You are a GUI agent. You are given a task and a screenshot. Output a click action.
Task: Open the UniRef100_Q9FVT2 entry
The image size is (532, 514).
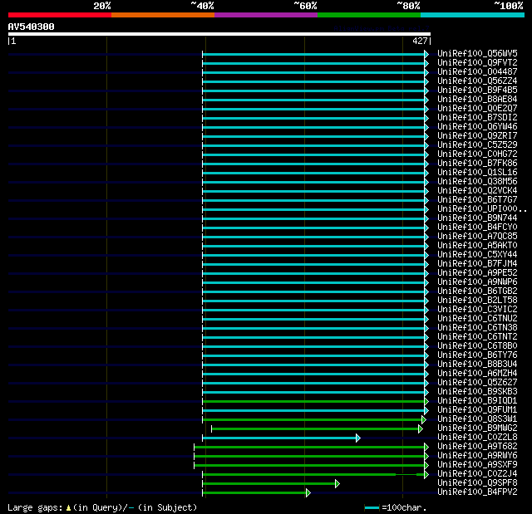477,62
